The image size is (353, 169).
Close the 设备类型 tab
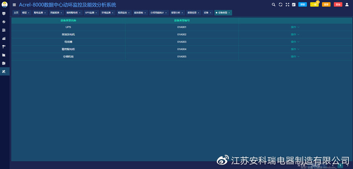229,13
